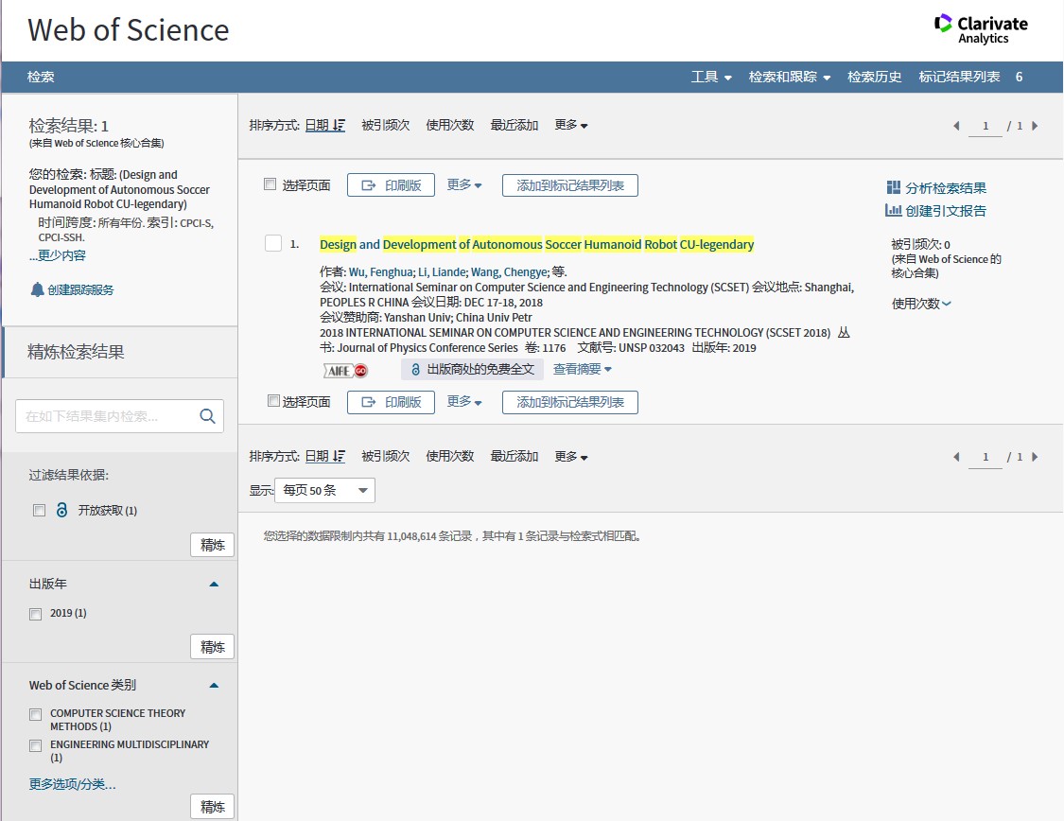Check COMPUTER SCIENCE THEORY METHODS category
1064x821 pixels.
35,714
